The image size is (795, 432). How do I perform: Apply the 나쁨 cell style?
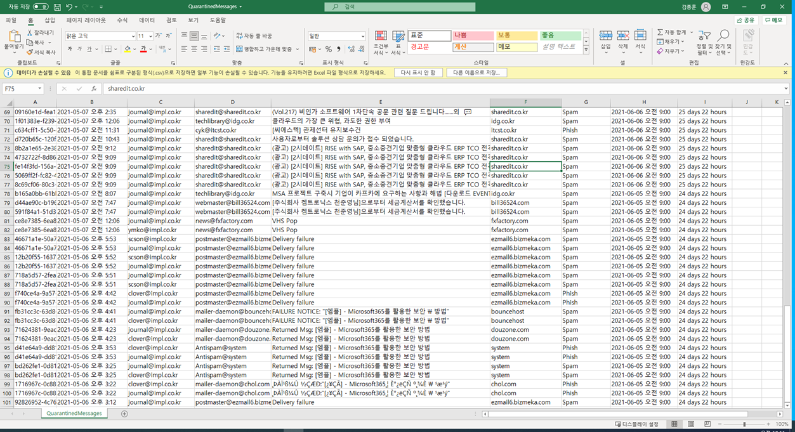473,36
